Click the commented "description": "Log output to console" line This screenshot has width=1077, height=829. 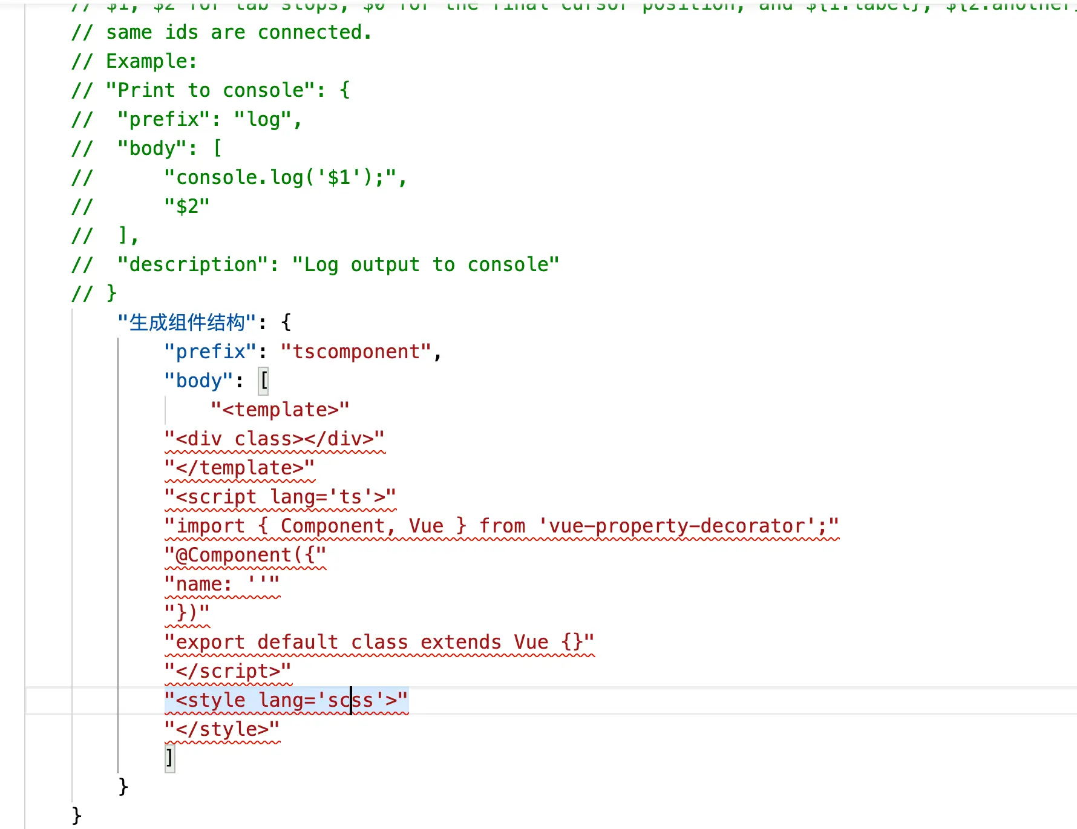[315, 264]
